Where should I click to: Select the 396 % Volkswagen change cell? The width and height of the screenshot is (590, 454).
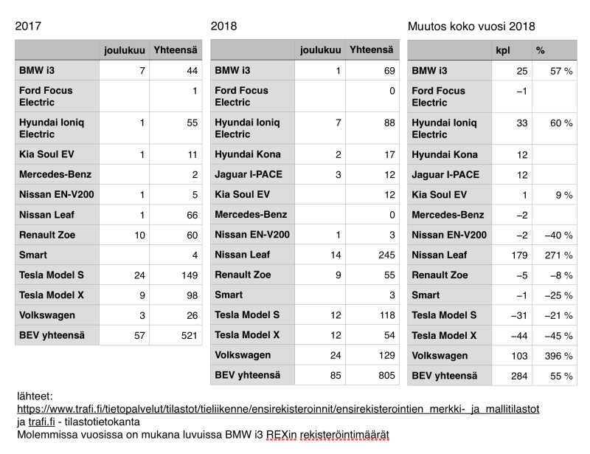(x=554, y=356)
